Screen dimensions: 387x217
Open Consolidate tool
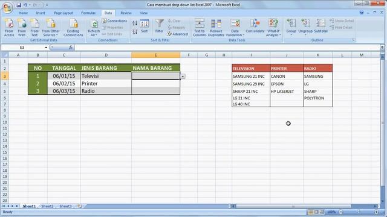coord(255,26)
